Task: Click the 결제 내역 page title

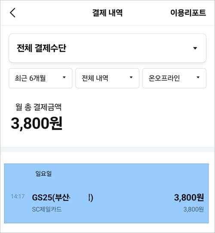Action: point(107,12)
